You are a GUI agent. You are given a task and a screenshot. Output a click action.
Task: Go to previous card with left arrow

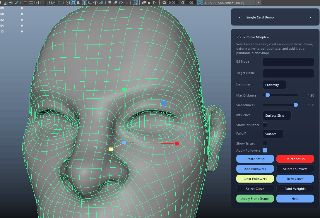pyautogui.click(x=239, y=17)
